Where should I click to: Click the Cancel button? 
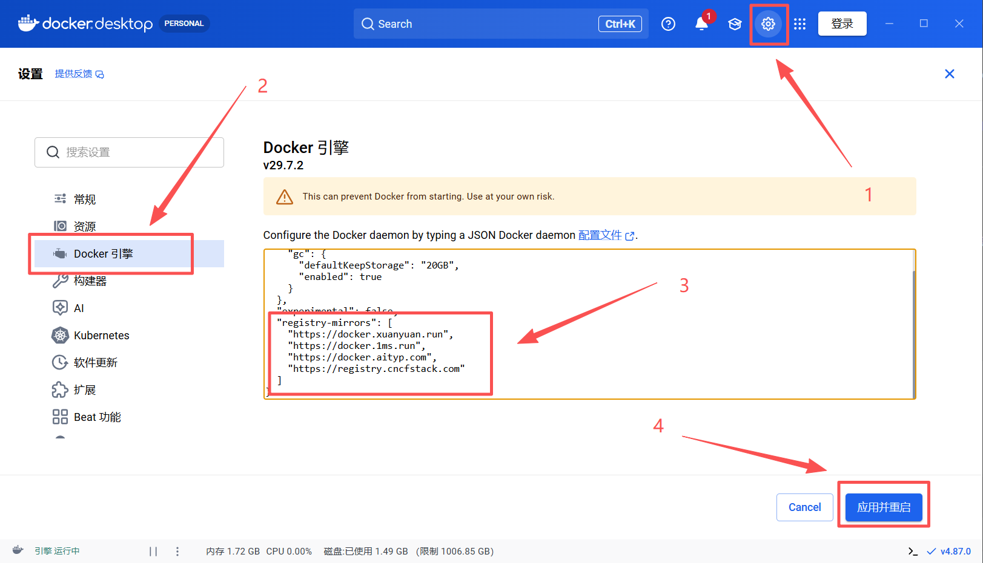pos(805,507)
